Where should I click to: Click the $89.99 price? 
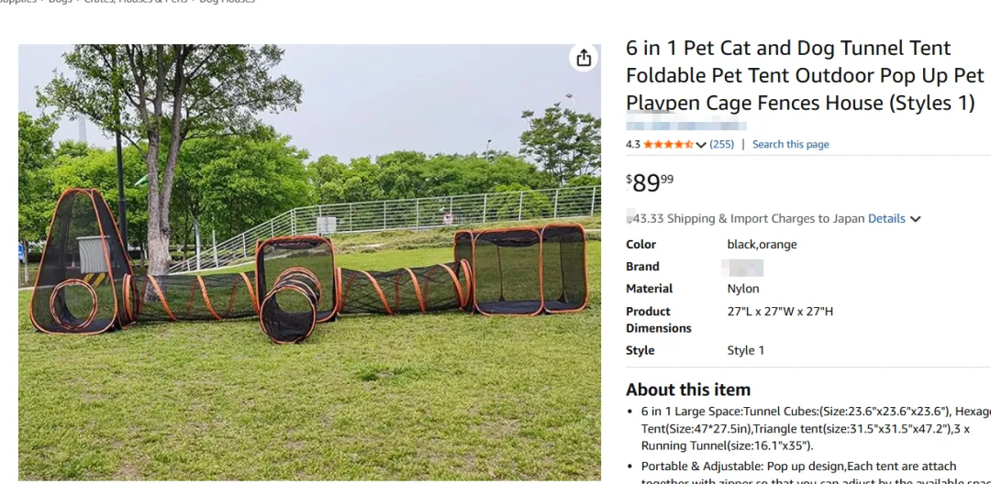[x=650, y=181]
